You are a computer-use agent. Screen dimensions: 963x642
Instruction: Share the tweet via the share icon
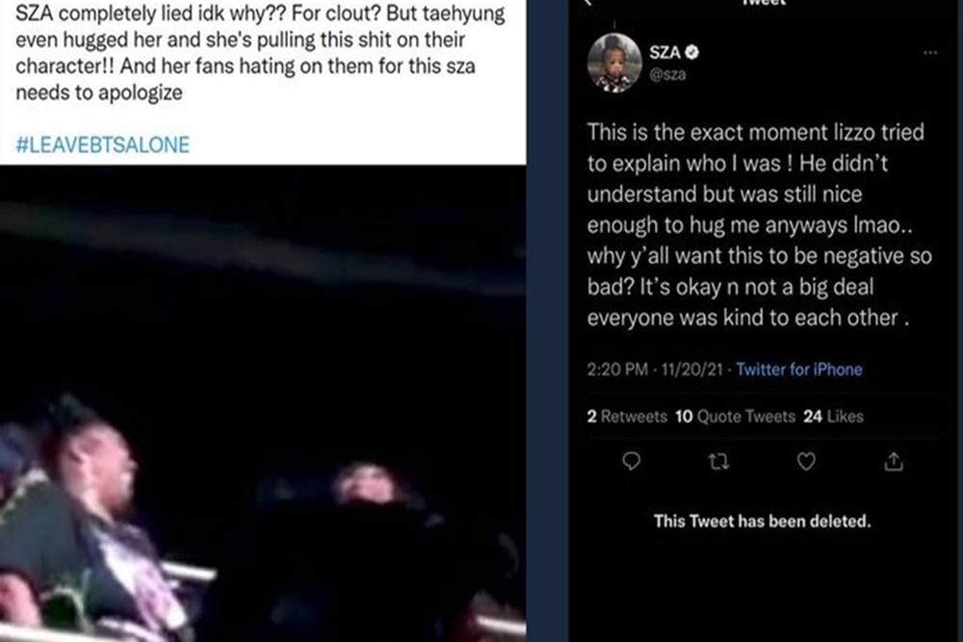coord(893,462)
